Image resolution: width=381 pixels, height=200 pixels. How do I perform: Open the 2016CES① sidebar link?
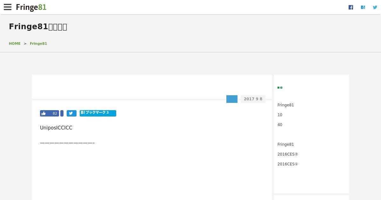(x=288, y=164)
